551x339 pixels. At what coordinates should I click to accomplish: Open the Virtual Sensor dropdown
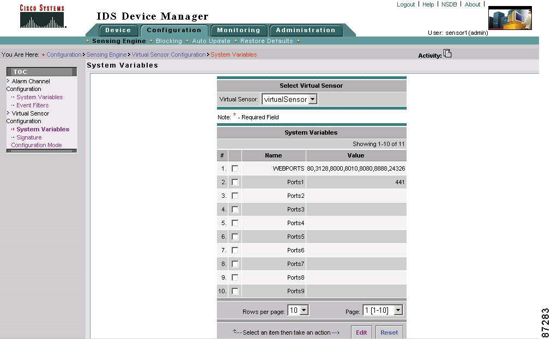click(x=289, y=99)
